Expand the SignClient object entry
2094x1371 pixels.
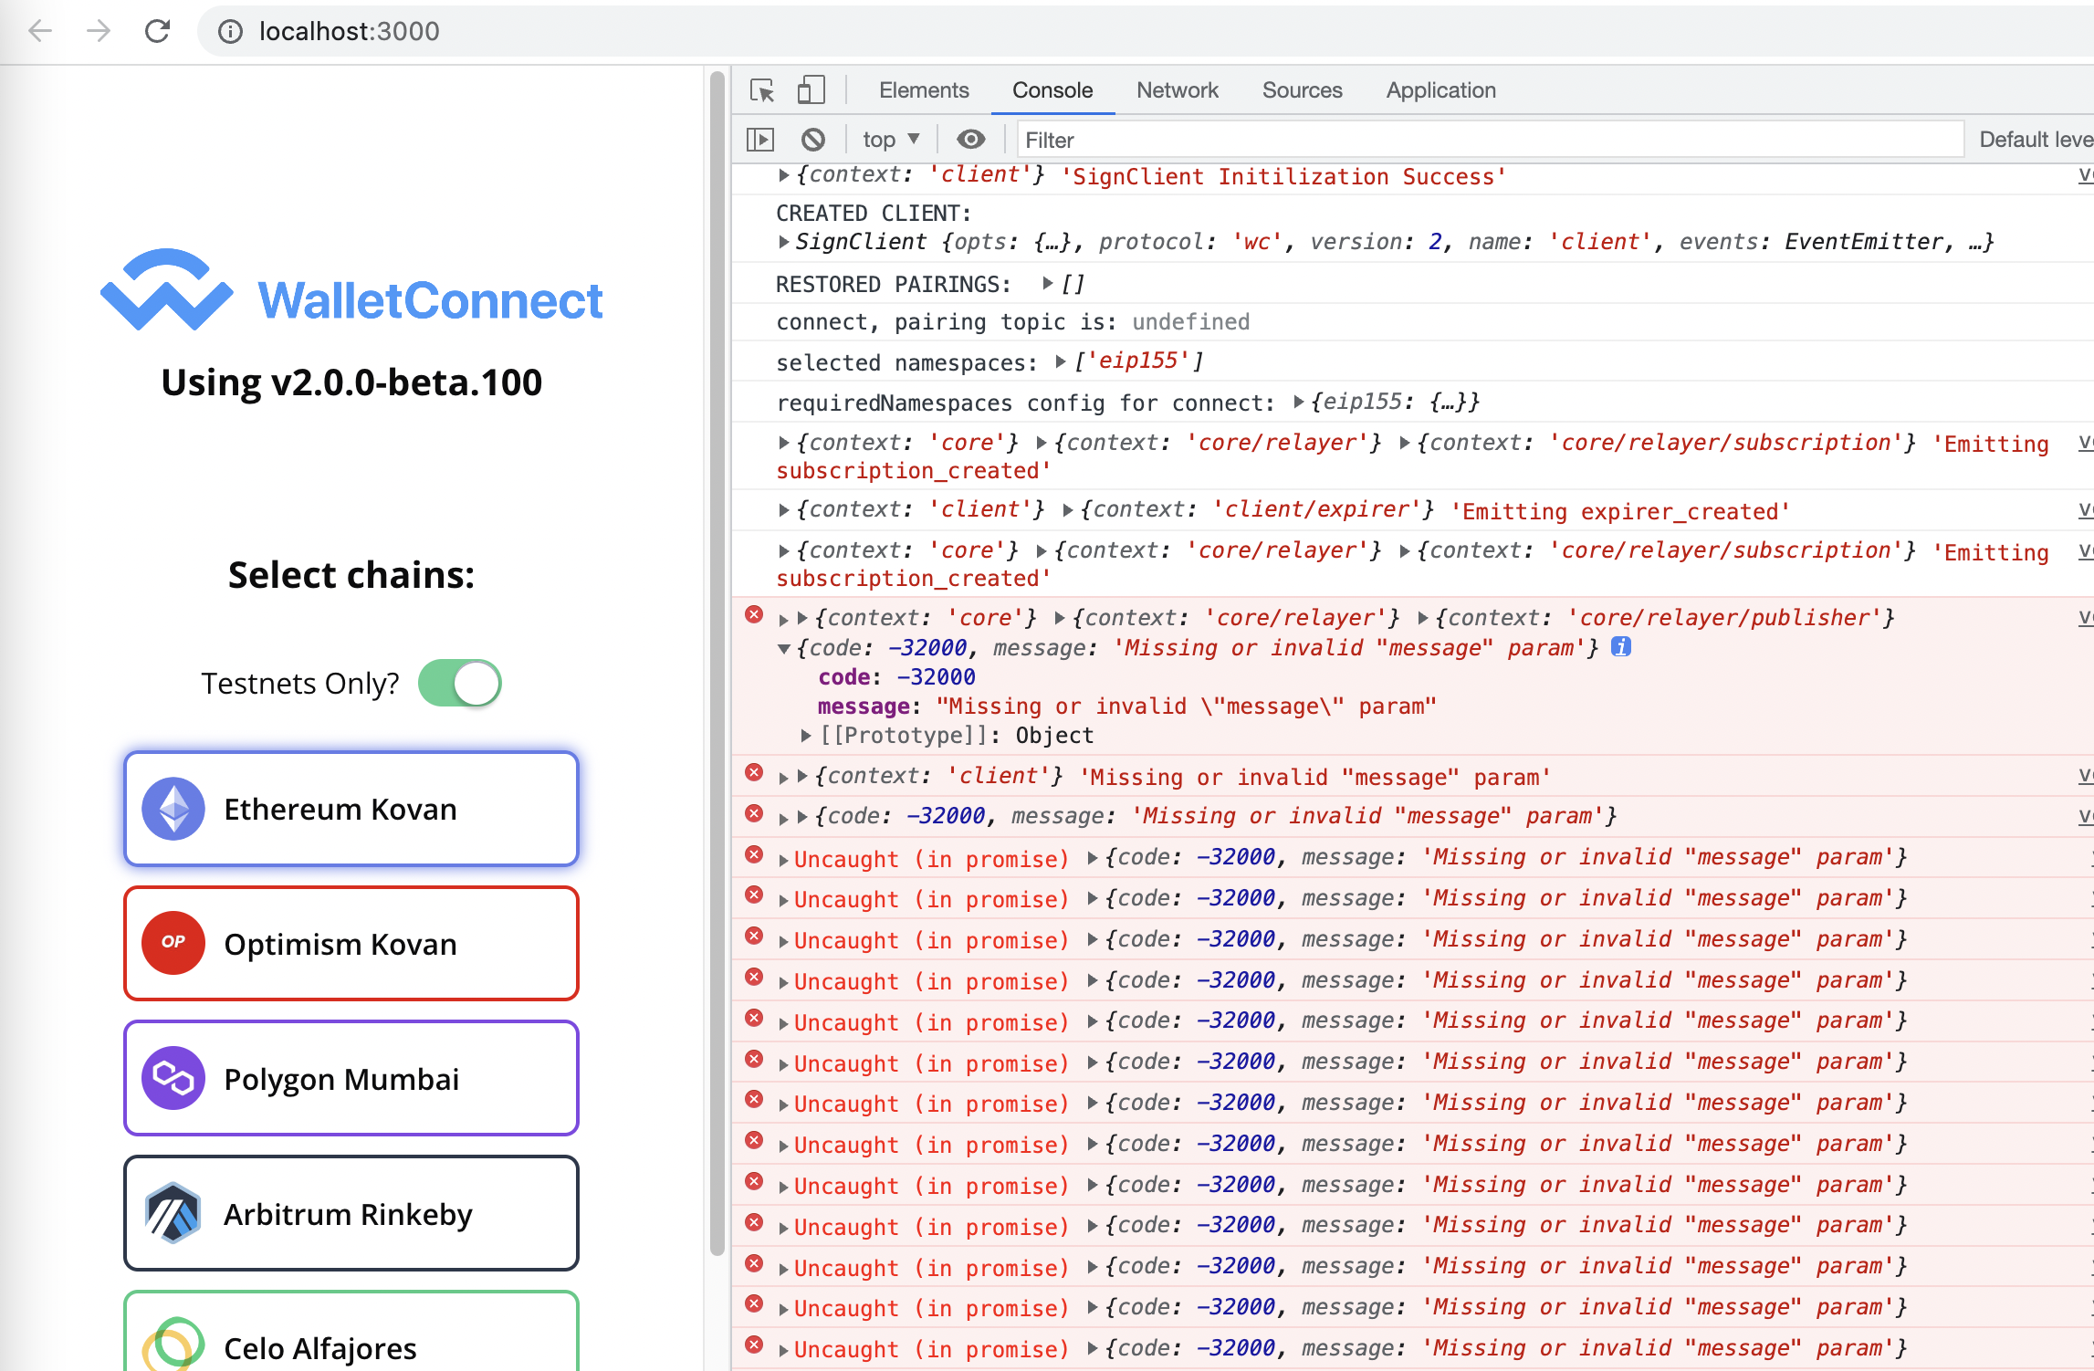[783, 242]
